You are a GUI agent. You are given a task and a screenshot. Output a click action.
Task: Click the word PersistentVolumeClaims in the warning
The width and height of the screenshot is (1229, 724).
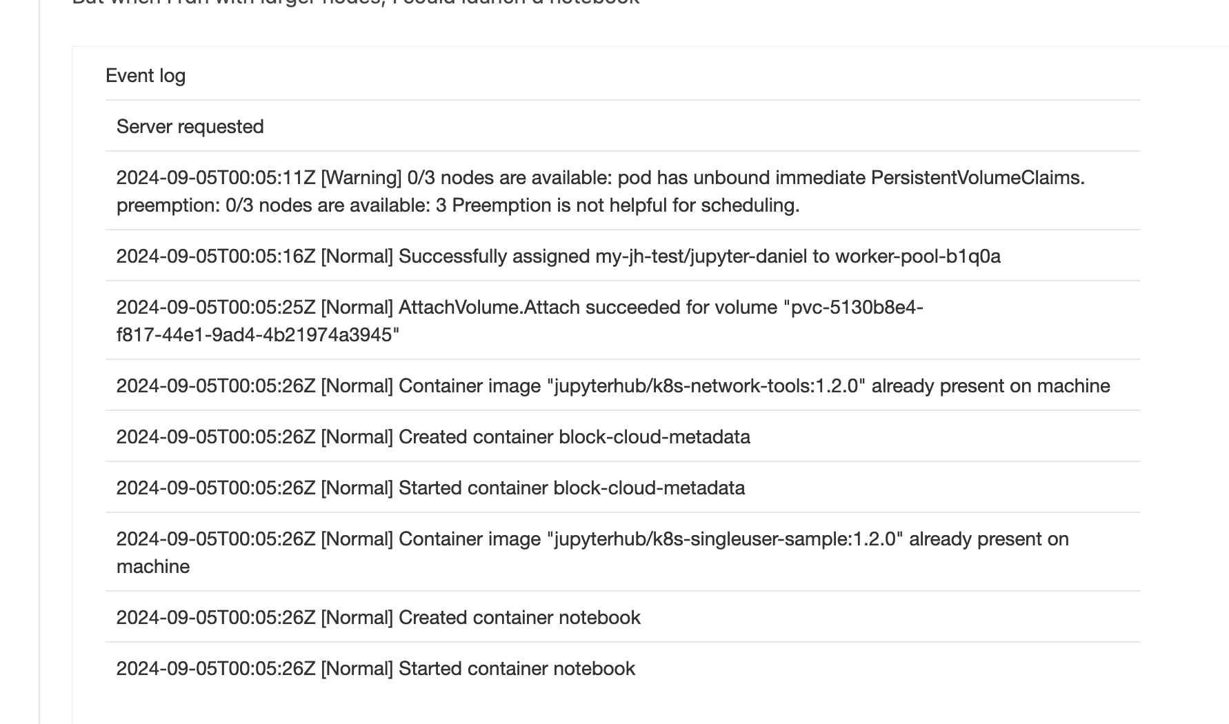pyautogui.click(x=977, y=178)
